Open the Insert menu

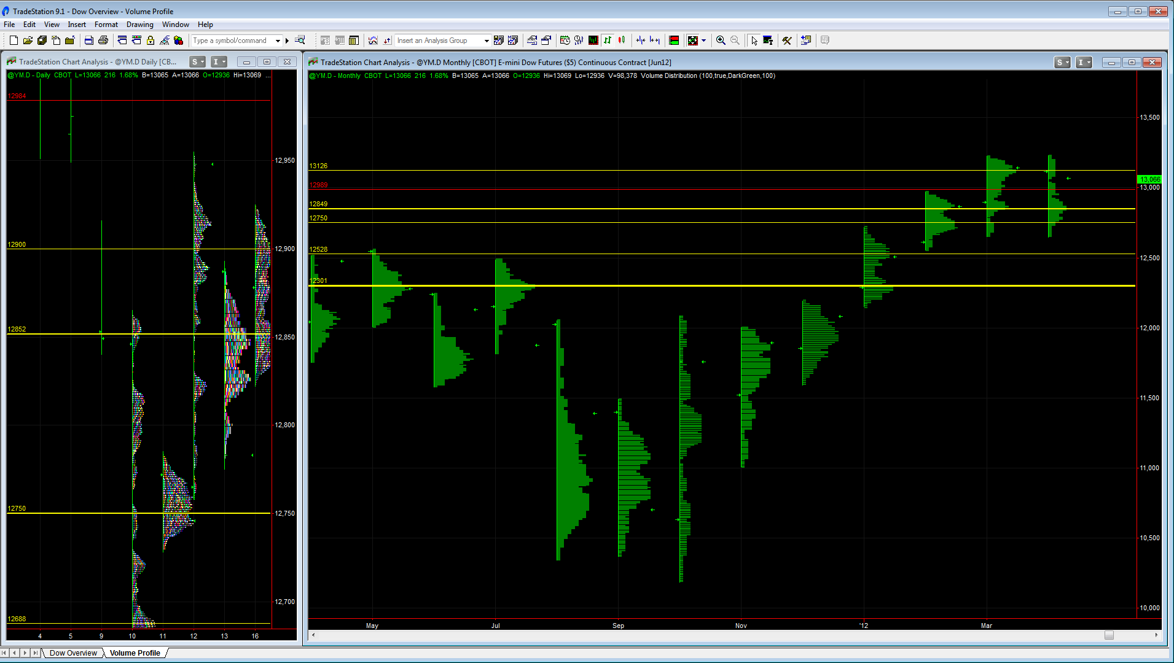[x=77, y=25]
